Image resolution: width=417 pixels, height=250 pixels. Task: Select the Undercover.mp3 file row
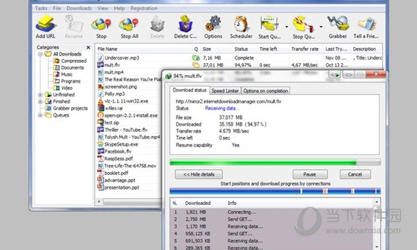[239, 58]
